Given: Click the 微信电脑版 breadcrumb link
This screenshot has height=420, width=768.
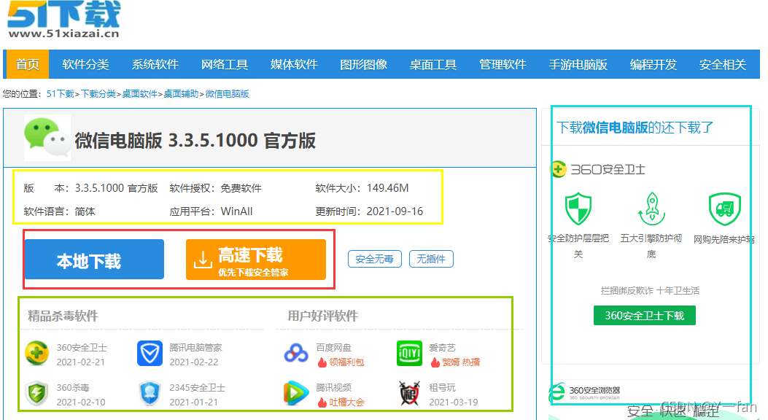Looking at the screenshot, I should [x=228, y=93].
